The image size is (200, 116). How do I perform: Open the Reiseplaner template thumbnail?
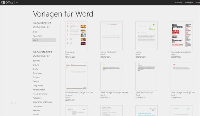(76, 36)
